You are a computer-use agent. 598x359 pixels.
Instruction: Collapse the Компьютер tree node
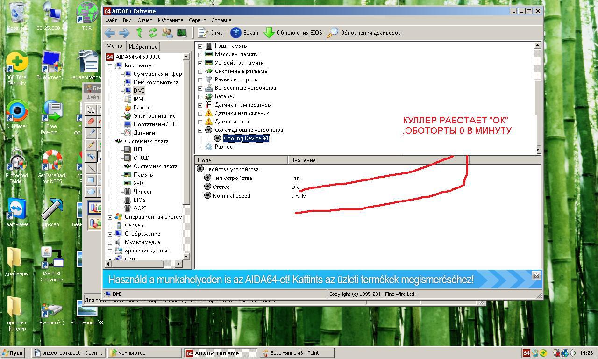coord(110,65)
